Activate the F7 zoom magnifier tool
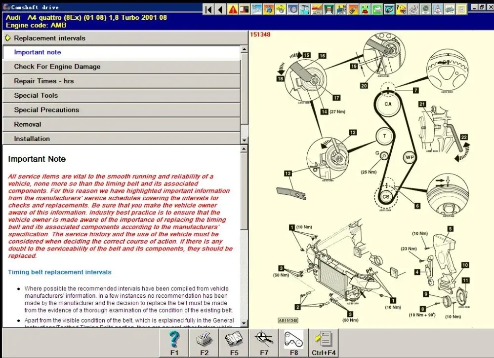This screenshot has height=358, width=494. point(264,342)
